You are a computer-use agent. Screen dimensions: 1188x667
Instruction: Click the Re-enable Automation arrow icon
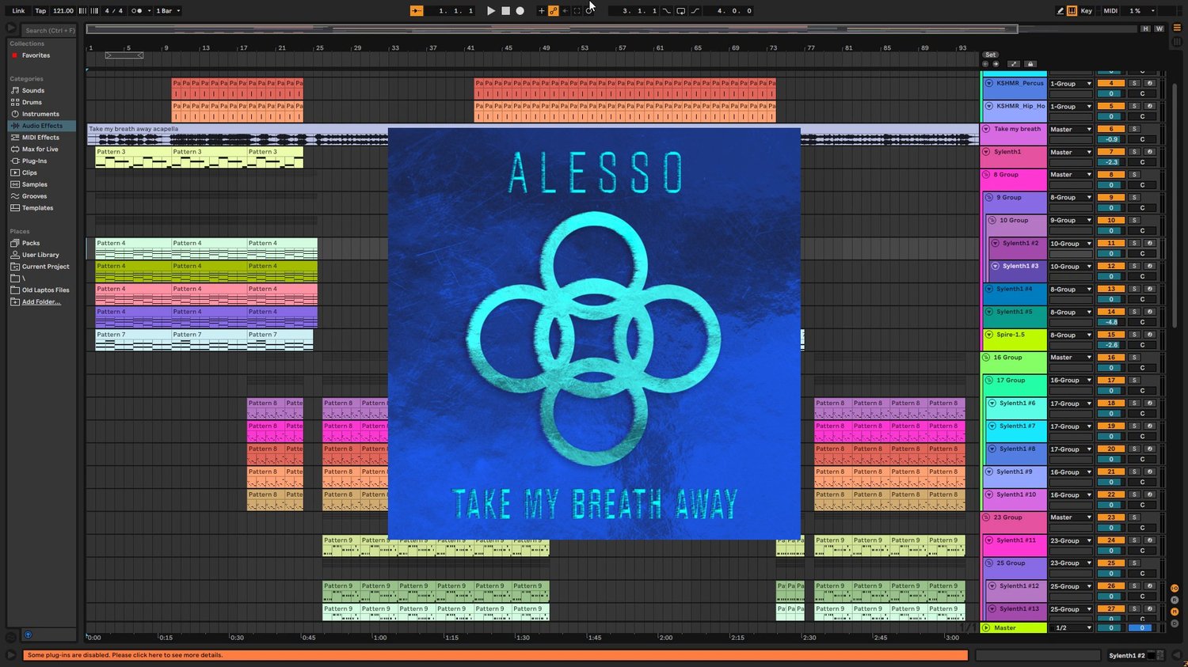coord(565,11)
